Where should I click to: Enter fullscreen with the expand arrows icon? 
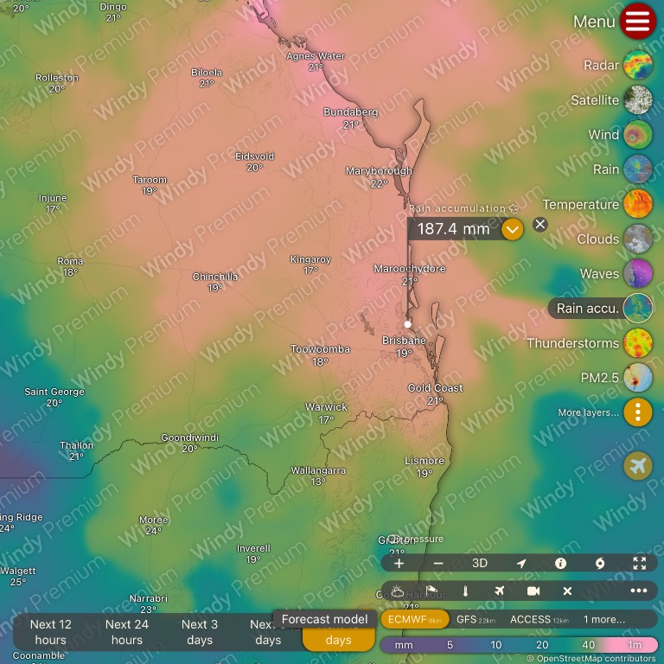point(640,563)
